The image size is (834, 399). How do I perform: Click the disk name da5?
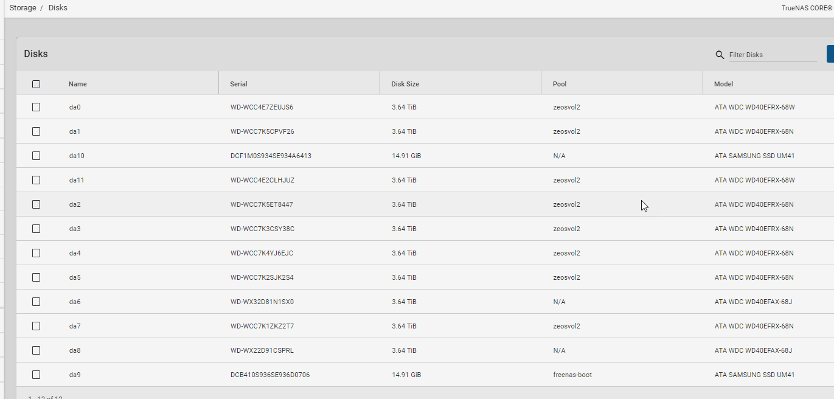[75, 277]
